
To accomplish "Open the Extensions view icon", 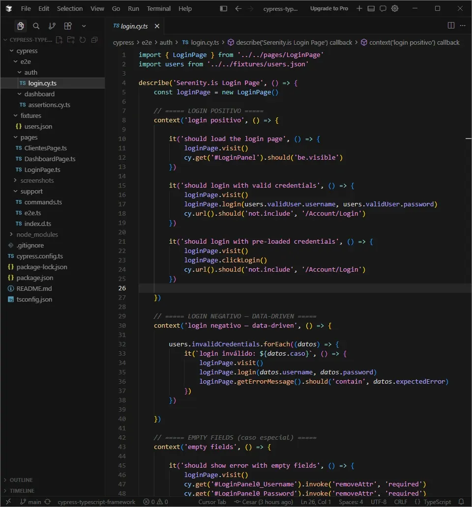I will coord(68,26).
